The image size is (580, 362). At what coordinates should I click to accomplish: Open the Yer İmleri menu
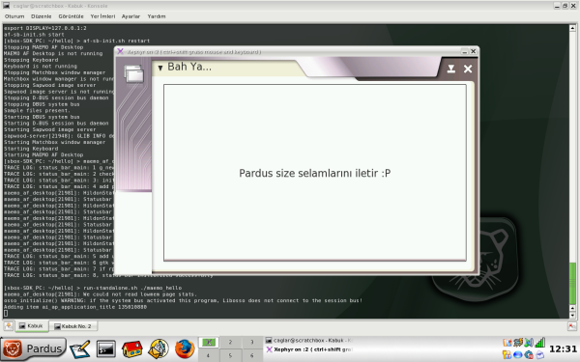[102, 16]
